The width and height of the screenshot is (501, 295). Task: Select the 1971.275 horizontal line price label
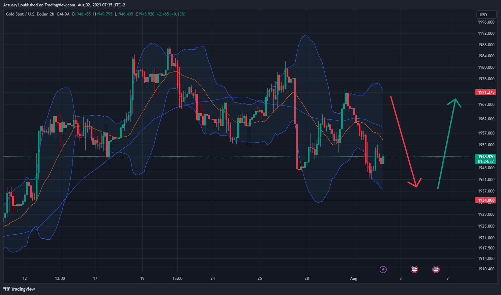click(486, 92)
